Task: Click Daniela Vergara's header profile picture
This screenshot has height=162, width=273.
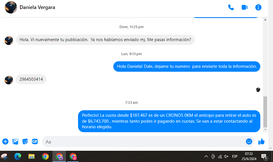Action: 11,8
